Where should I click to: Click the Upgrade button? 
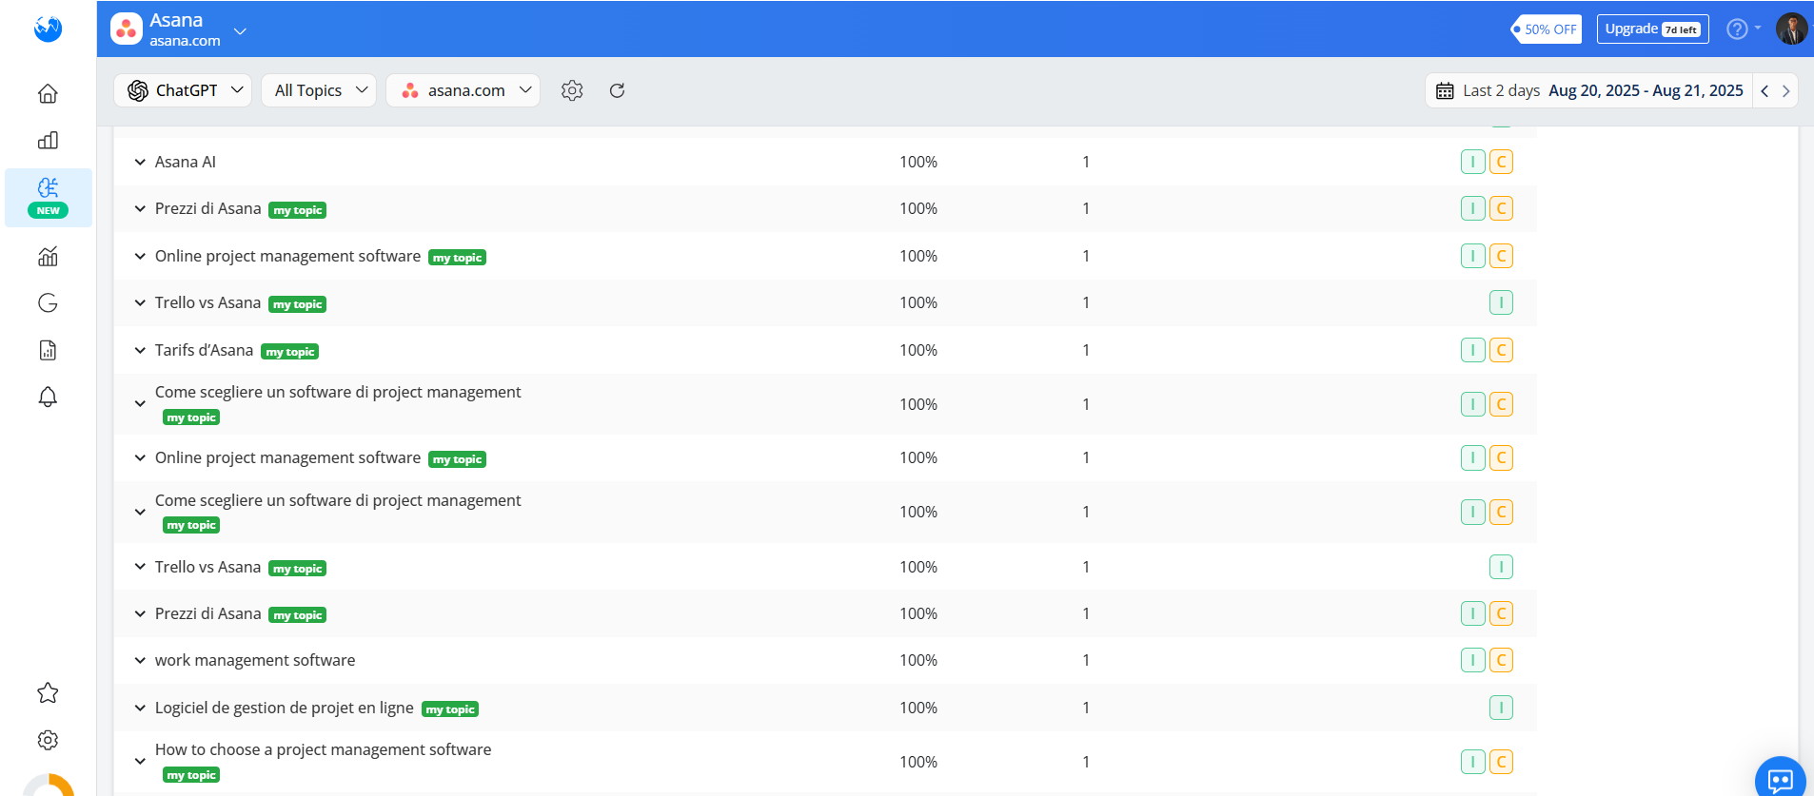pos(1652,29)
